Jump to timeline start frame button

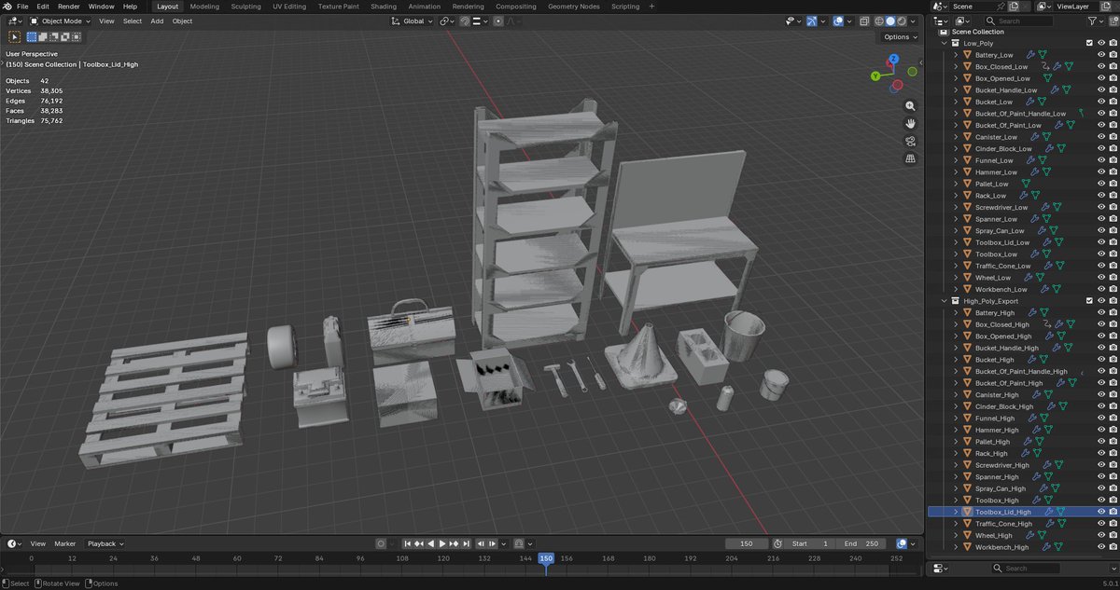[x=407, y=543]
